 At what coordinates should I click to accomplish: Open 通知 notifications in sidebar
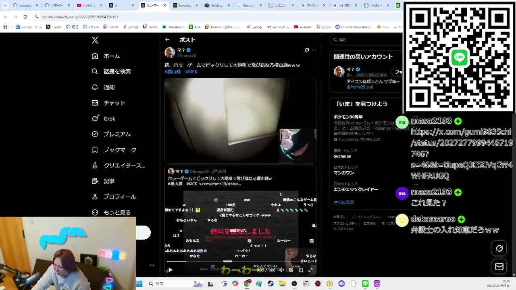tap(103, 87)
